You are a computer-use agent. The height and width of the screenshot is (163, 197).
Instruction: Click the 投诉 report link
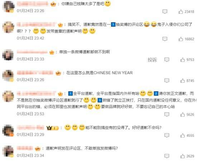[152, 60]
